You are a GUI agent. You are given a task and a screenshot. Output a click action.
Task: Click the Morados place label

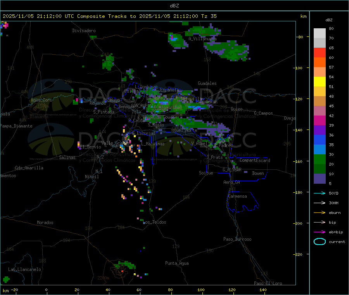pyautogui.click(x=45, y=223)
